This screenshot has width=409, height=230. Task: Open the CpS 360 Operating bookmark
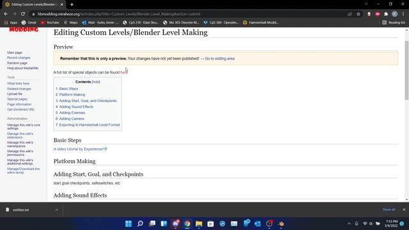[221, 23]
